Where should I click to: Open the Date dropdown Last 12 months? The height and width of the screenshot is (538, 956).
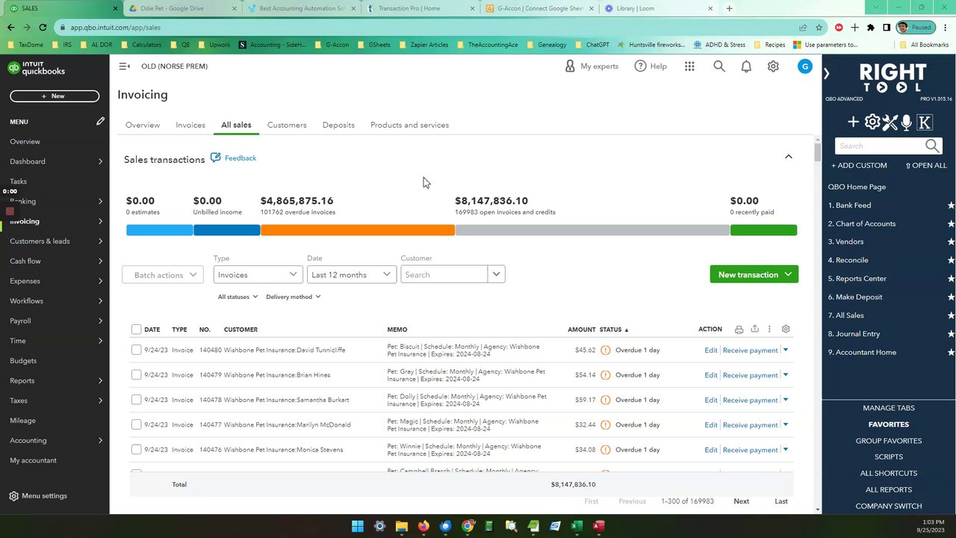[351, 275]
